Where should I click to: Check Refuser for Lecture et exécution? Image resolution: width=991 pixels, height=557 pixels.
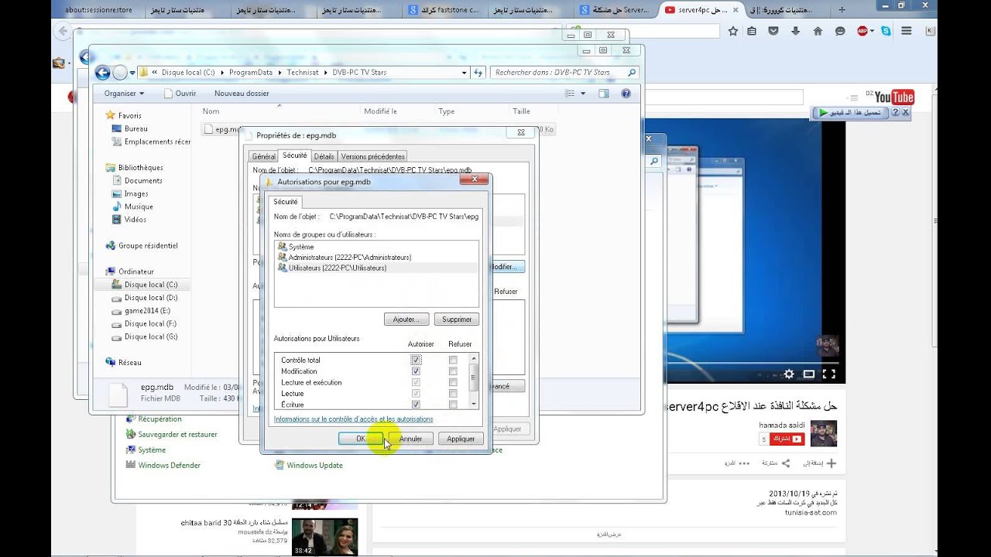tap(453, 382)
